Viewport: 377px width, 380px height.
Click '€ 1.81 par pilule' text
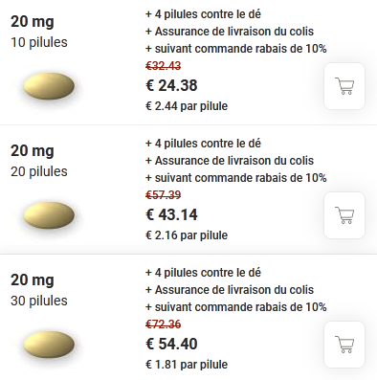[x=187, y=365]
